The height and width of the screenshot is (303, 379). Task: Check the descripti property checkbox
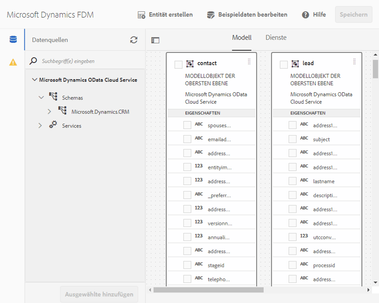[293, 195]
